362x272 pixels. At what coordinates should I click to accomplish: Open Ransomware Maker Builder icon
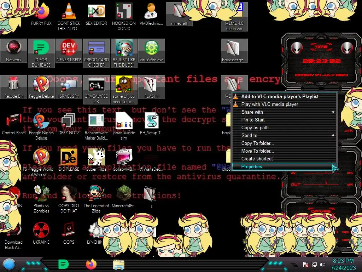96,126
